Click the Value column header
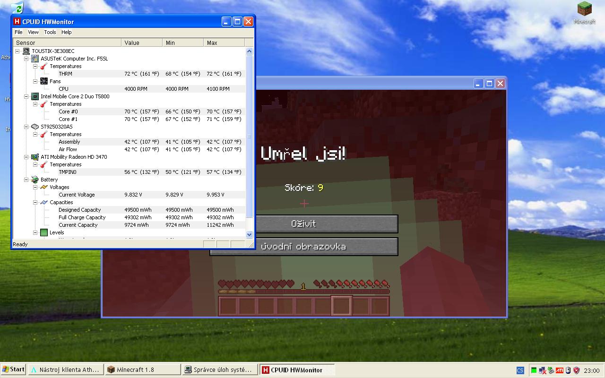The height and width of the screenshot is (378, 605). pos(142,43)
